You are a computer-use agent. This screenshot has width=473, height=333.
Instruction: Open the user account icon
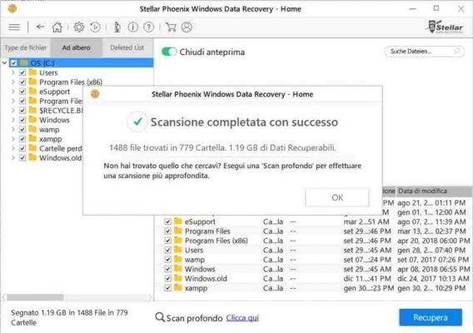point(187,27)
